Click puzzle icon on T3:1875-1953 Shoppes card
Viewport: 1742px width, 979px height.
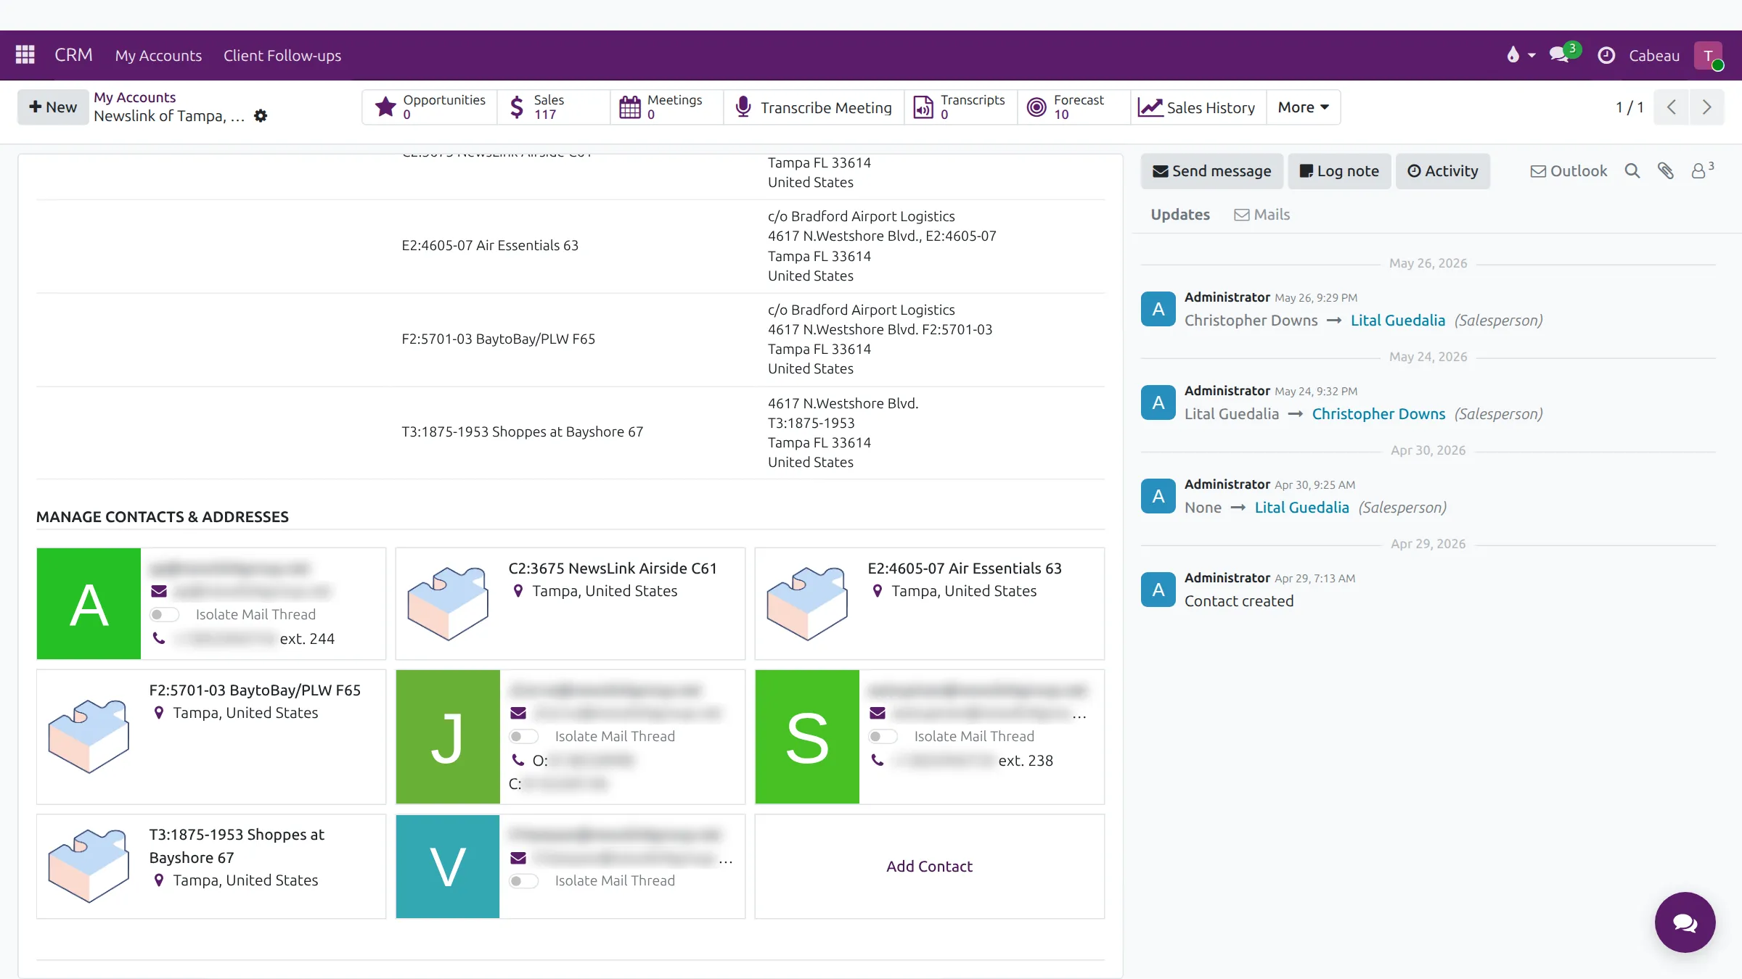pos(89,866)
